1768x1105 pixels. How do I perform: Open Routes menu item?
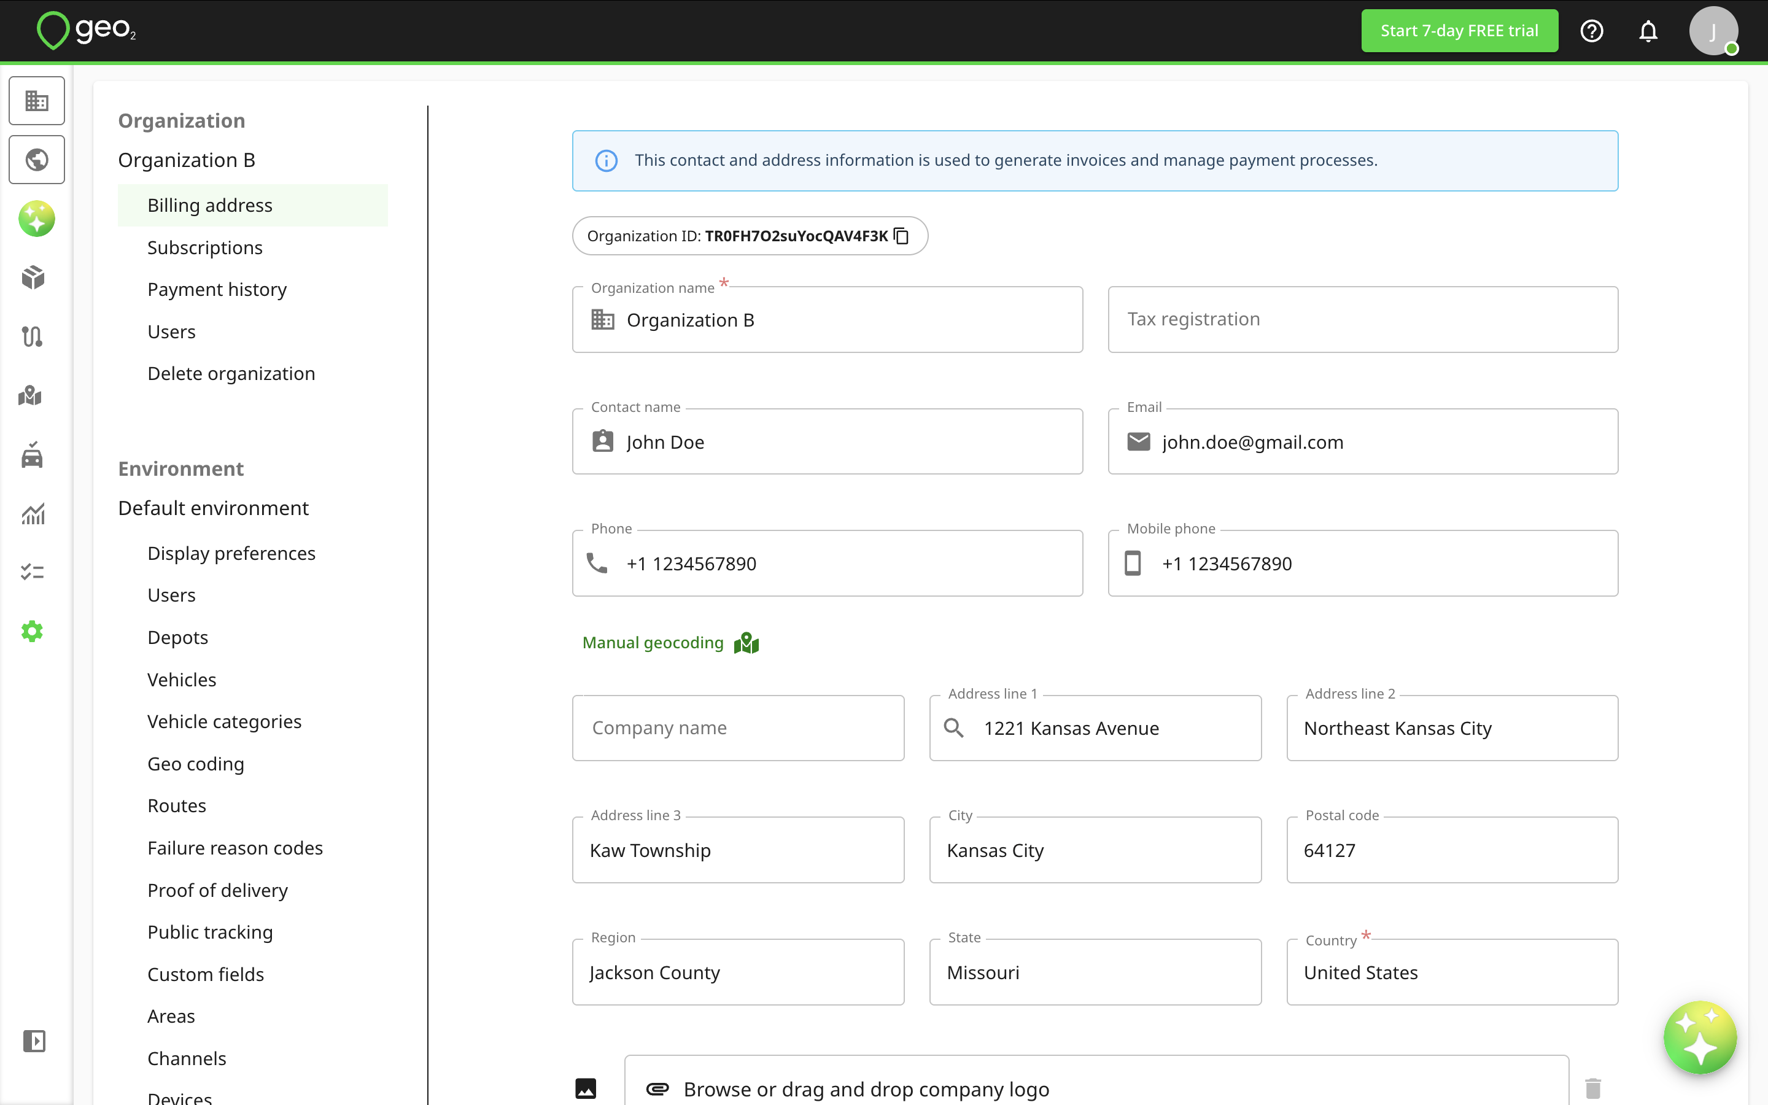click(177, 805)
